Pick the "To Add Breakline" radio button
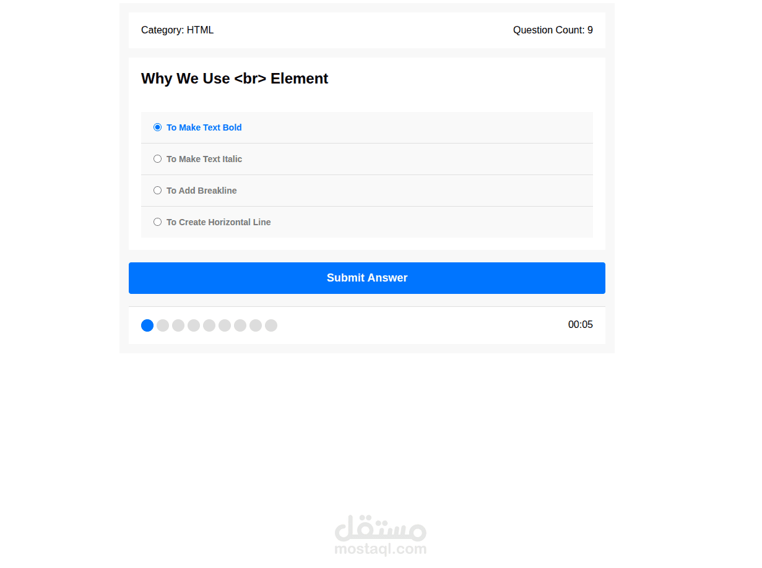Viewport: 762px width, 568px height. coord(157,191)
